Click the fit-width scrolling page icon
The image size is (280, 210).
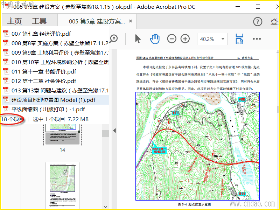click(239, 39)
